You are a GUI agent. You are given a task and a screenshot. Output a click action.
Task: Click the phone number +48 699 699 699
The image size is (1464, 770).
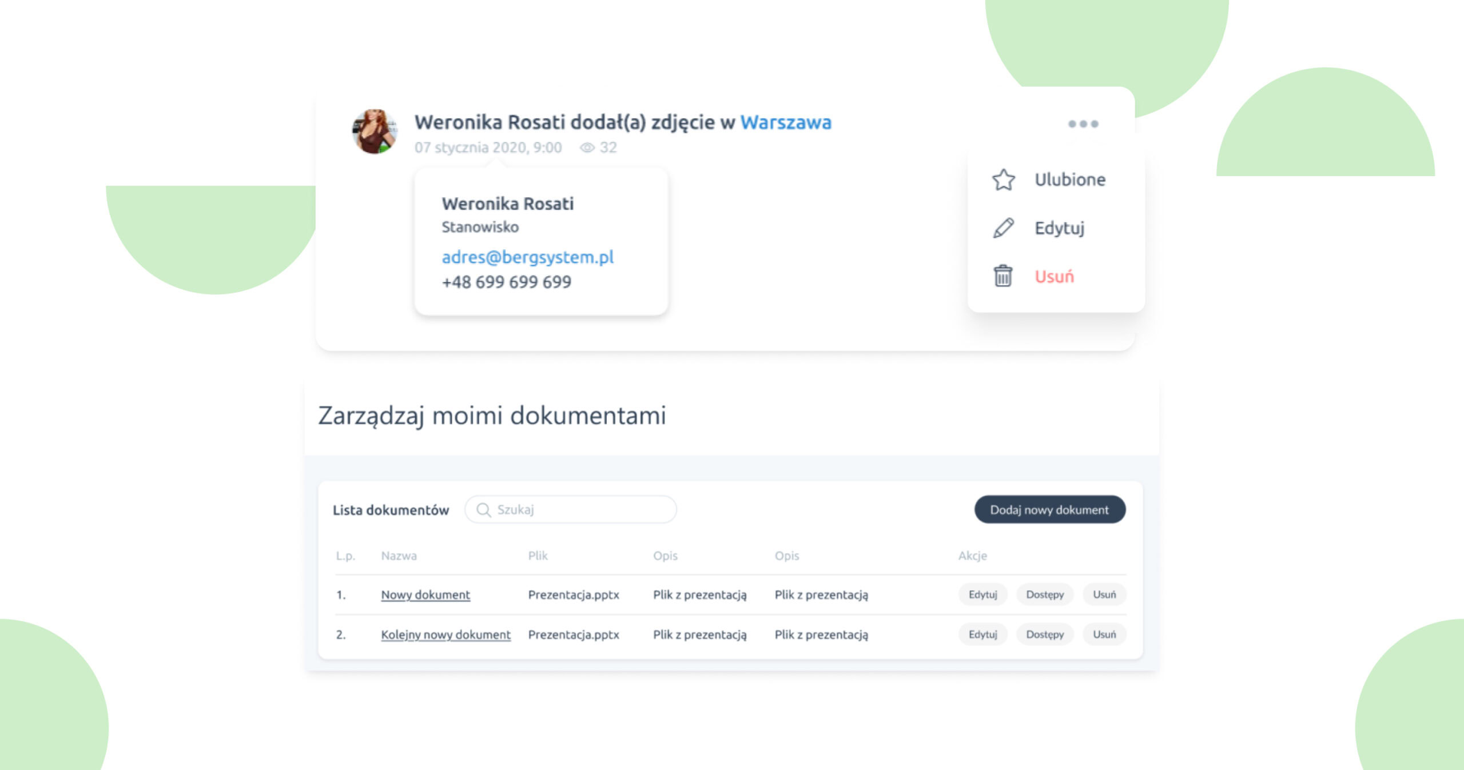(x=506, y=282)
